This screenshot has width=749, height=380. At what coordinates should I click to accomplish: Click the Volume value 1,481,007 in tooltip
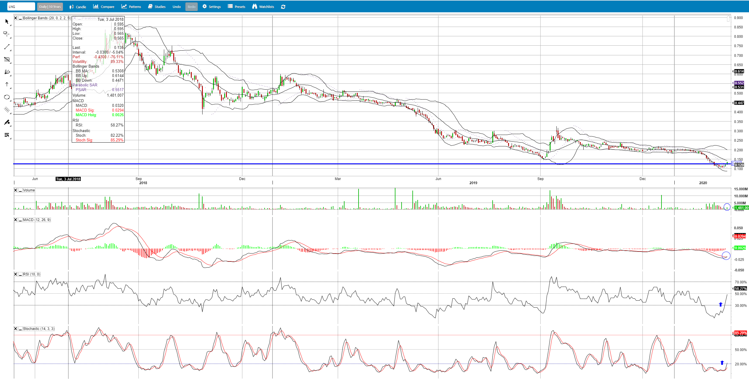(x=115, y=95)
